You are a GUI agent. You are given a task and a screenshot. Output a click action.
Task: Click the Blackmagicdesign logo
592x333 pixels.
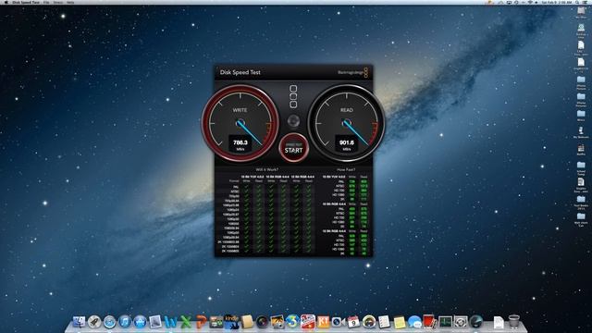point(352,72)
